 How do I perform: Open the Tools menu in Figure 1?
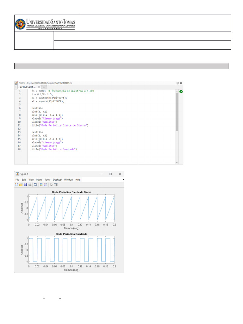click(47, 179)
